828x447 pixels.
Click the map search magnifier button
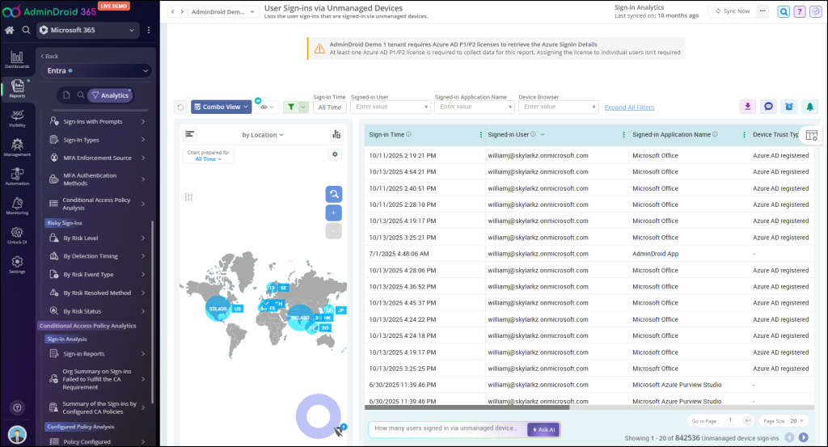pos(334,194)
